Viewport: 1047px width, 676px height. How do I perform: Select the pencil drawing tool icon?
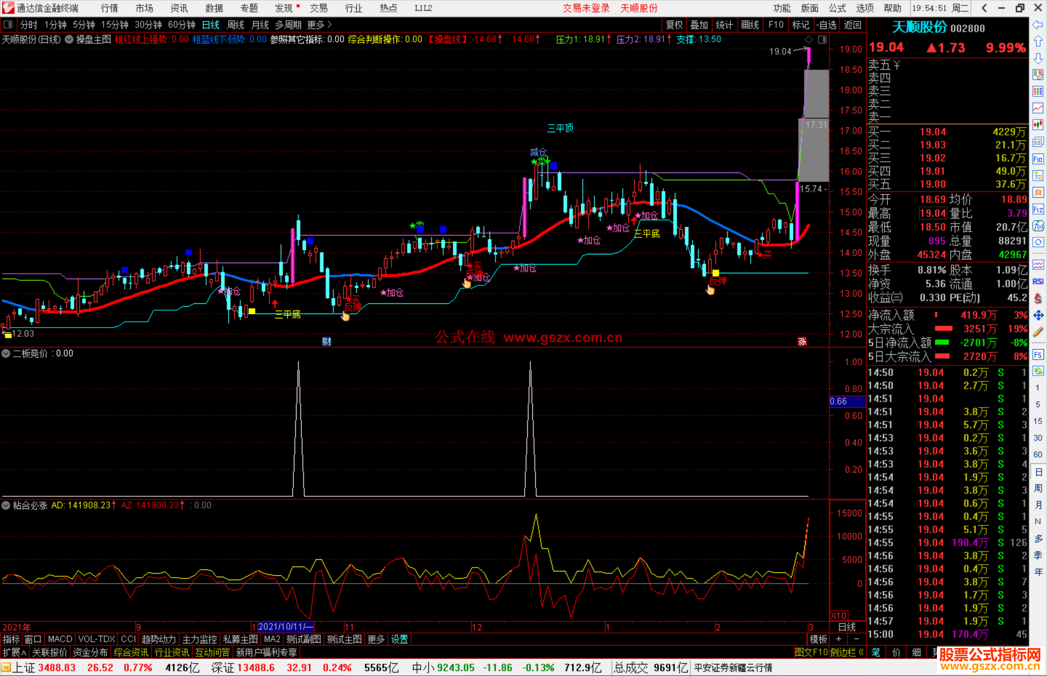(1038, 332)
